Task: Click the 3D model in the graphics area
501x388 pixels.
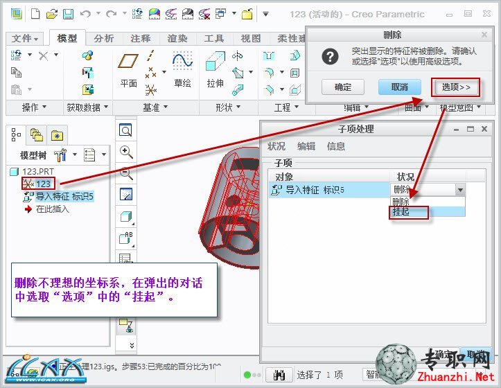Action: click(x=231, y=208)
